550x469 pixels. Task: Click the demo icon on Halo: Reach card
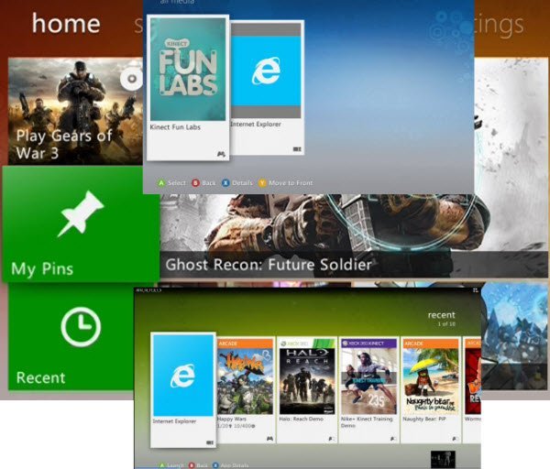pos(331,439)
